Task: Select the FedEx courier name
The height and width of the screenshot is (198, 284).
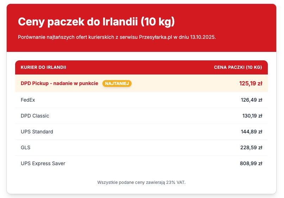Action: (x=28, y=100)
